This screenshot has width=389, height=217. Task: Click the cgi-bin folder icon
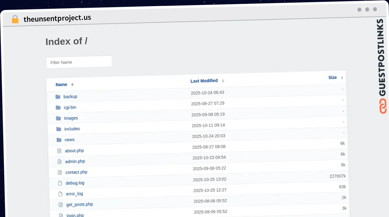(58, 108)
